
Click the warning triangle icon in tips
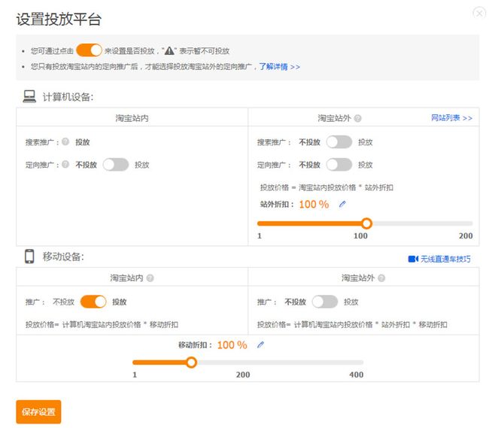[x=169, y=50]
